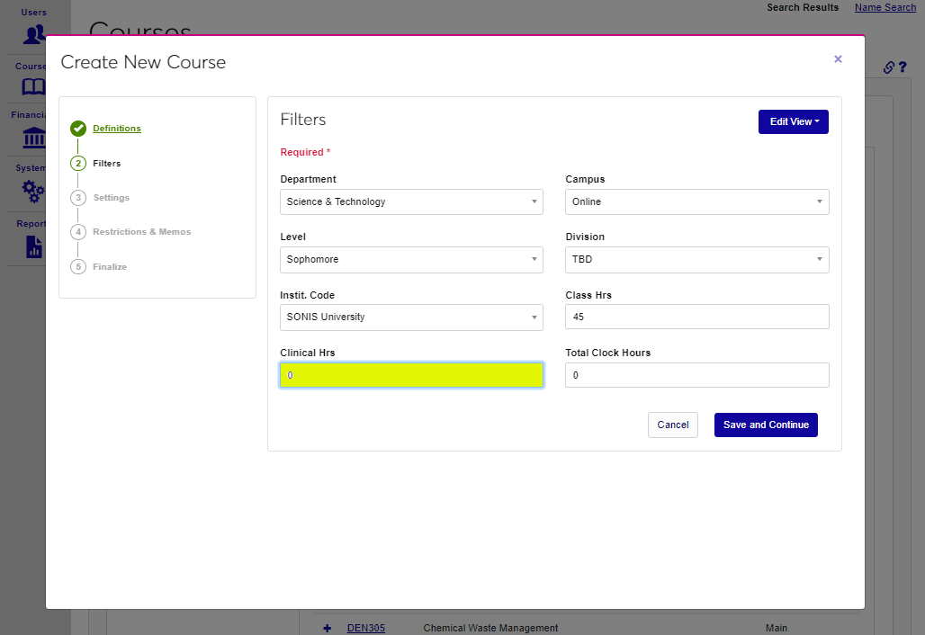Click the Save and Continue button
Image resolution: width=925 pixels, height=635 pixels.
coord(766,425)
